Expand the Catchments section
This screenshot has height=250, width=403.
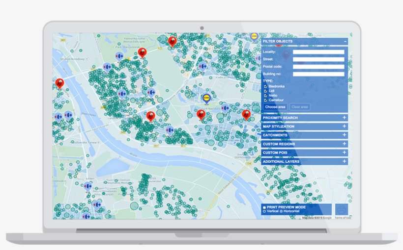(344, 135)
